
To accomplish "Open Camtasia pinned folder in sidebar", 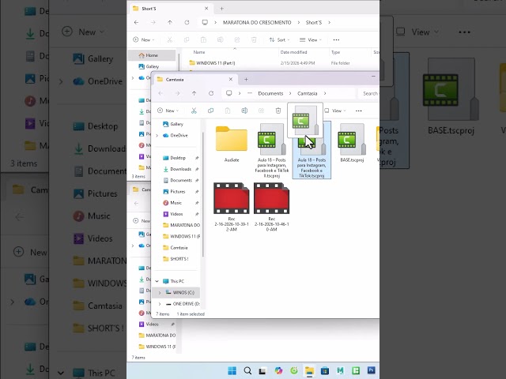I will 177,248.
